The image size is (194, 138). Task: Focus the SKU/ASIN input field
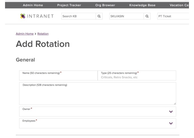click(x=126, y=16)
